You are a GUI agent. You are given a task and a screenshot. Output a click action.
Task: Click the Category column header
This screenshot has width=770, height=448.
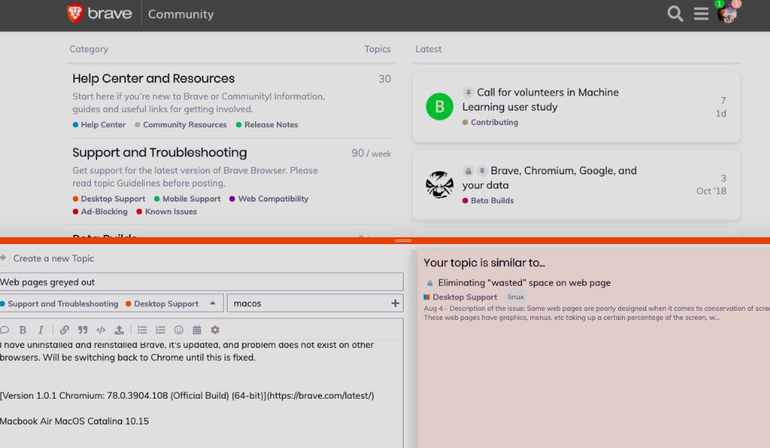click(x=89, y=49)
